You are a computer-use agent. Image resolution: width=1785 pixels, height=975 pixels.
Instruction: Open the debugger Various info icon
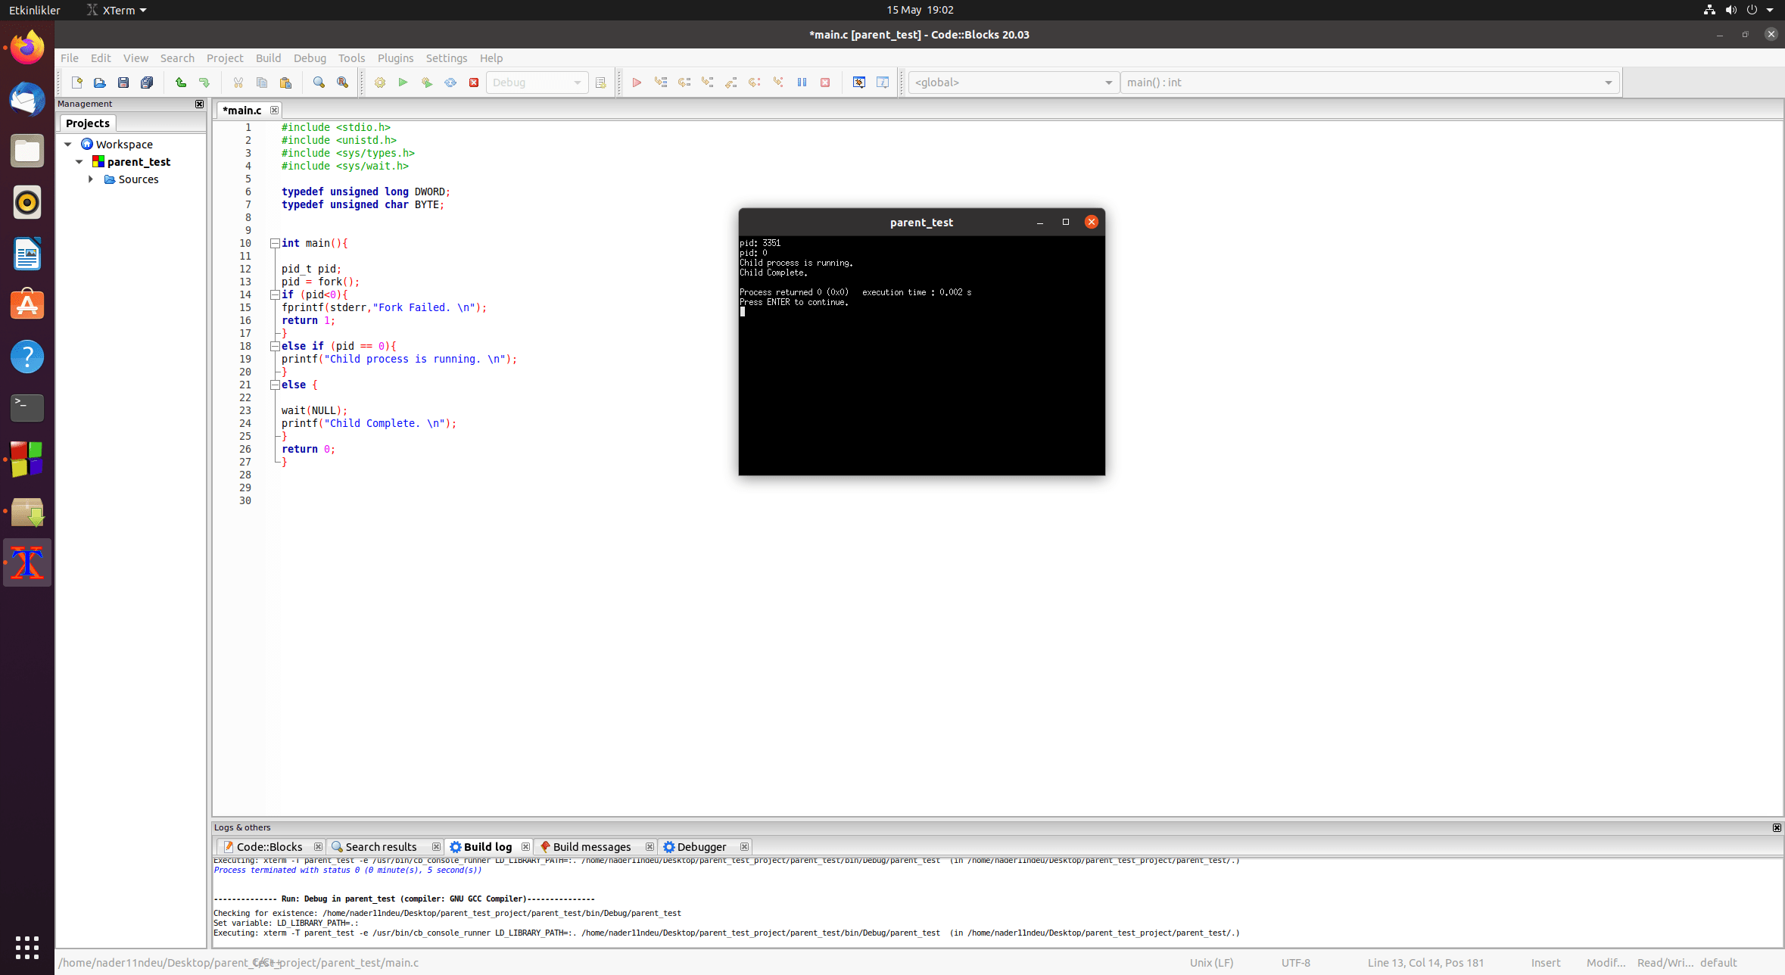tap(883, 83)
